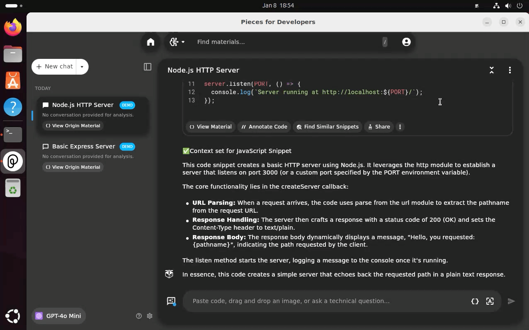This screenshot has height=330, width=529.
Task: Click the TODAY section label
Action: point(43,88)
